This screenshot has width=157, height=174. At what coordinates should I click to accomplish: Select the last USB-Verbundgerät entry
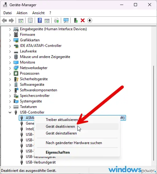[x=41, y=162]
